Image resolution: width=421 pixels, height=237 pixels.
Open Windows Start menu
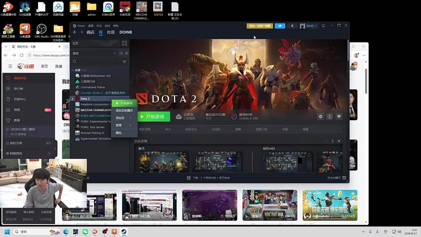[x=7, y=232]
